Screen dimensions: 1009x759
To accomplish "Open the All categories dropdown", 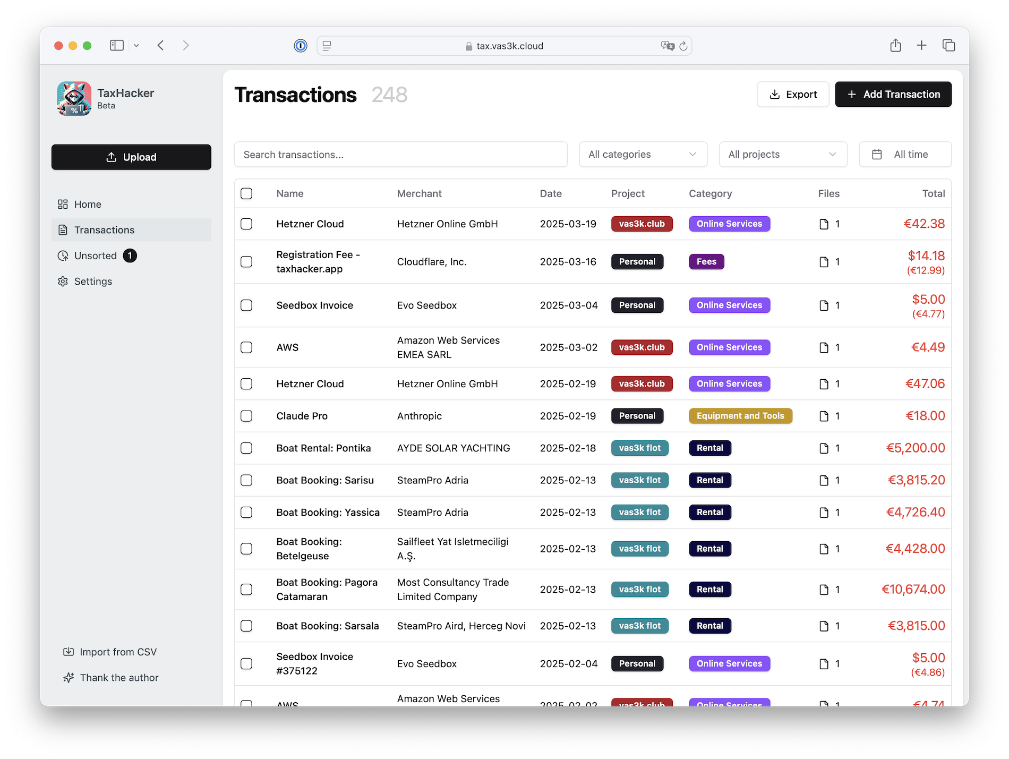I will click(x=643, y=155).
